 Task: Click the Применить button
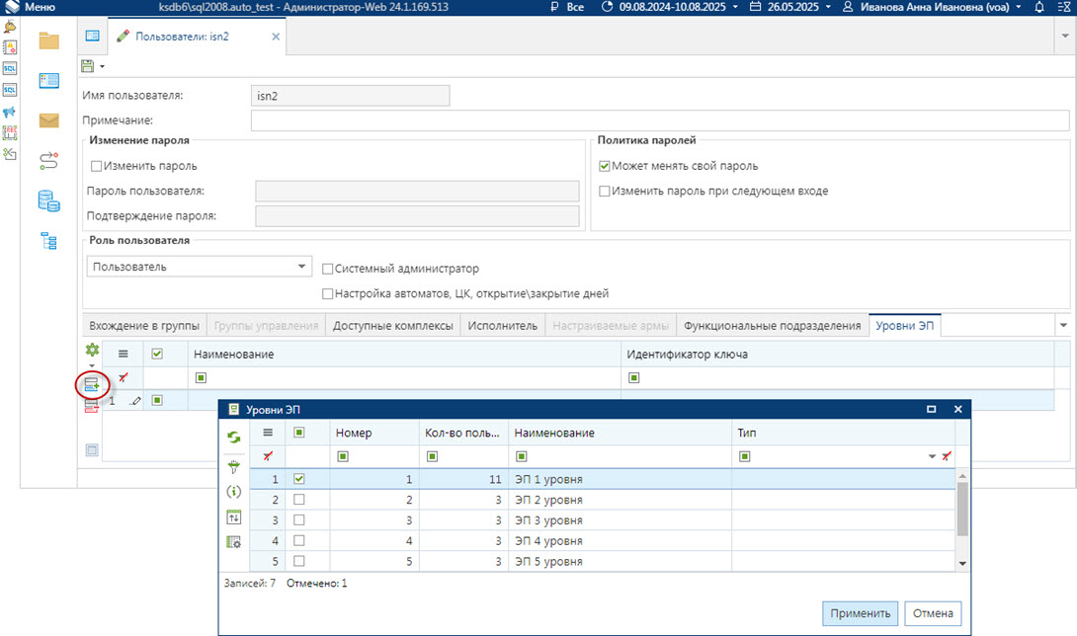pos(860,613)
